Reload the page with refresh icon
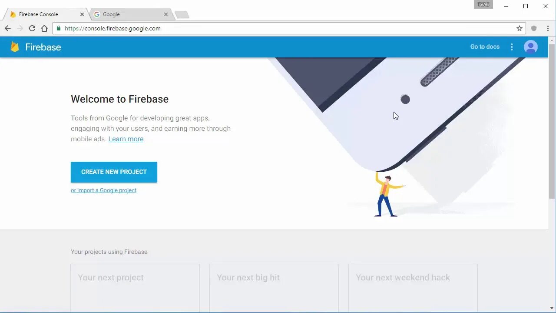556x313 pixels. tap(32, 28)
